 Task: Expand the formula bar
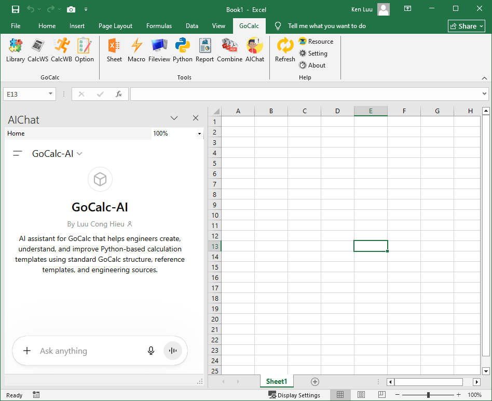click(484, 93)
